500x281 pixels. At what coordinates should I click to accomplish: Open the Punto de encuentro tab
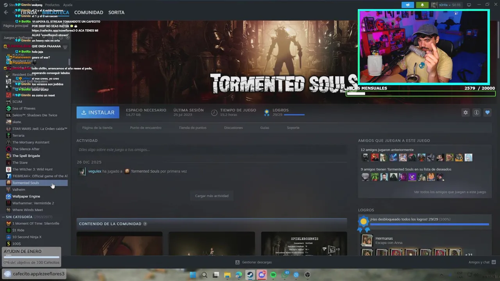click(x=146, y=128)
